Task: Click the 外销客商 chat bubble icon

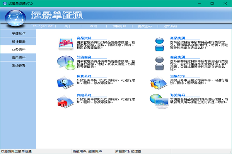Action: point(66,63)
